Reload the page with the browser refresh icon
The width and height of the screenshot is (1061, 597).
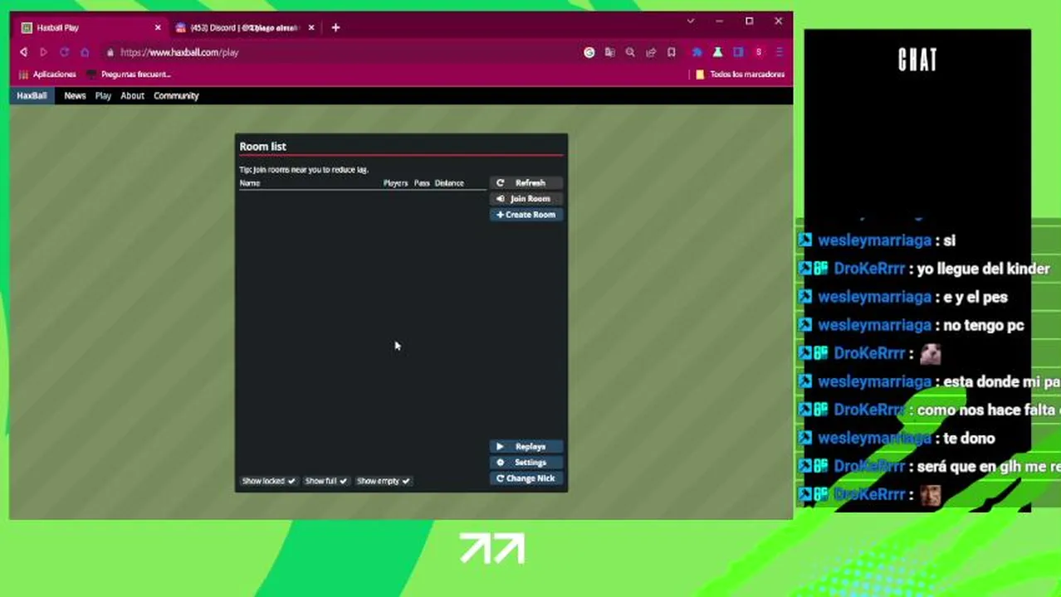(x=64, y=52)
